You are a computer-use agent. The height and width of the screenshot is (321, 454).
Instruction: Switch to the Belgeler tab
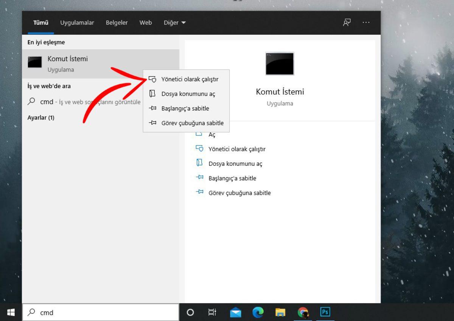[x=117, y=23]
